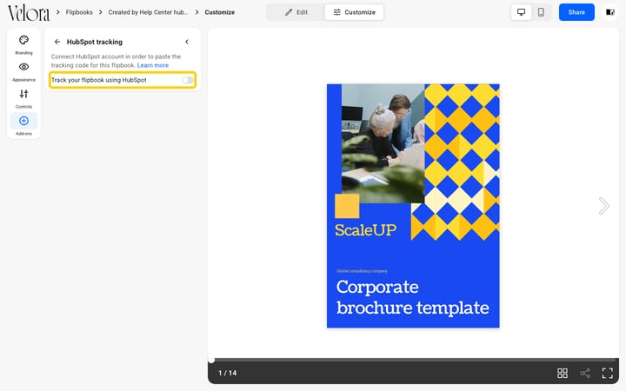
Task: Click the blue Share button
Action: coord(576,12)
